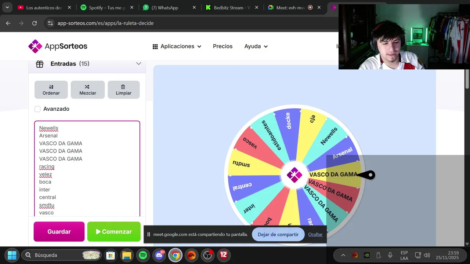The width and height of the screenshot is (470, 264).
Task: Close the WhatsApp tab
Action: [194, 7]
